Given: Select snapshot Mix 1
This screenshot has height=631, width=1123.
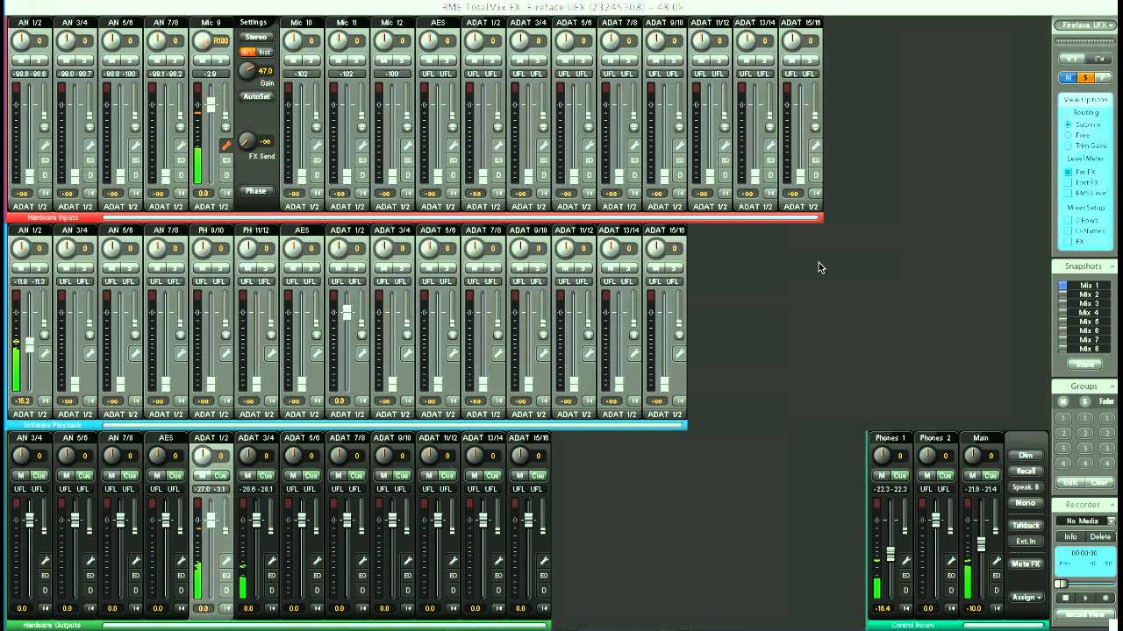Looking at the screenshot, I should click(1089, 285).
